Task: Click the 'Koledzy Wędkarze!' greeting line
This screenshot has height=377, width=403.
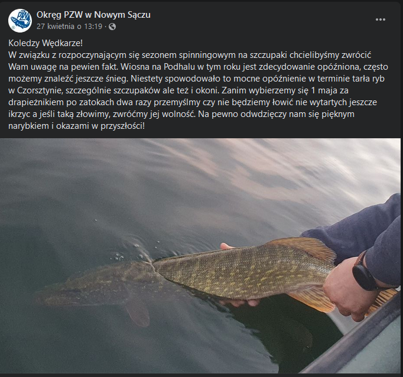Action: [x=45, y=43]
